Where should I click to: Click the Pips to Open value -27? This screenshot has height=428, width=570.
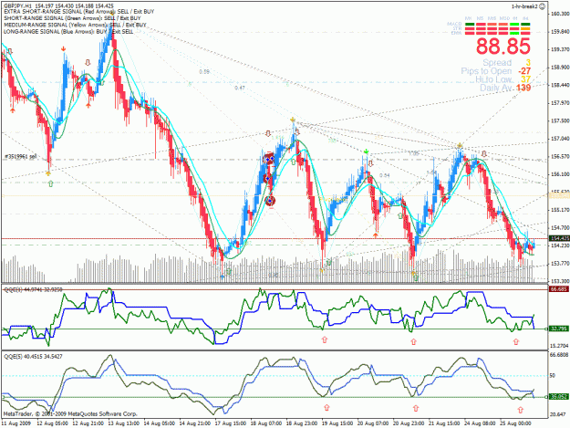[x=524, y=71]
